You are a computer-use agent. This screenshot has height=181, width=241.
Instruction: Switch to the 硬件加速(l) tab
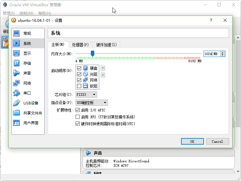click(x=106, y=45)
